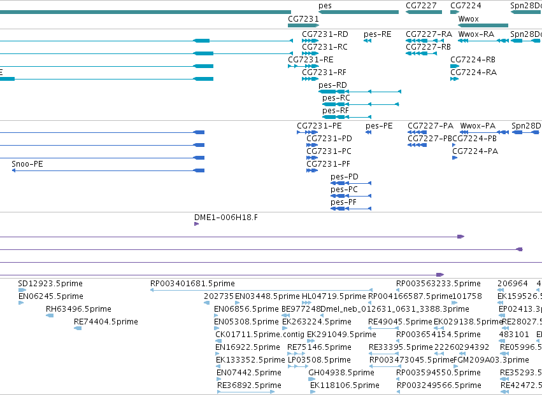This screenshot has width=542, height=395.
Task: Select the CG7224-RB transcript
Action: click(455, 66)
